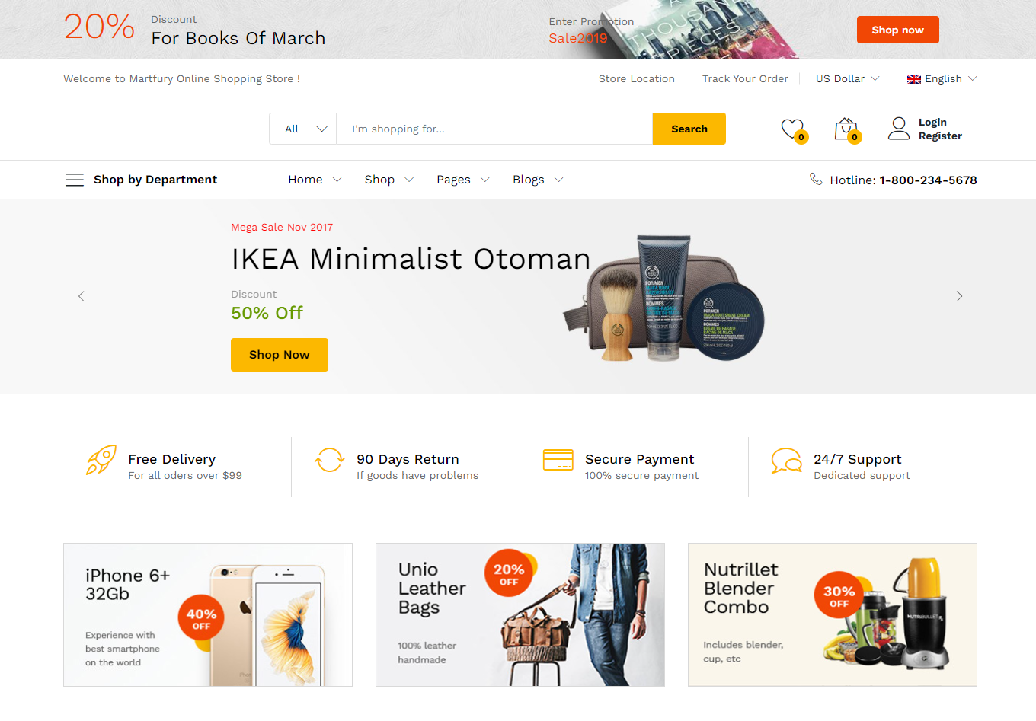Image resolution: width=1036 pixels, height=721 pixels.
Task: Click the yellow Search button
Action: 689,129
